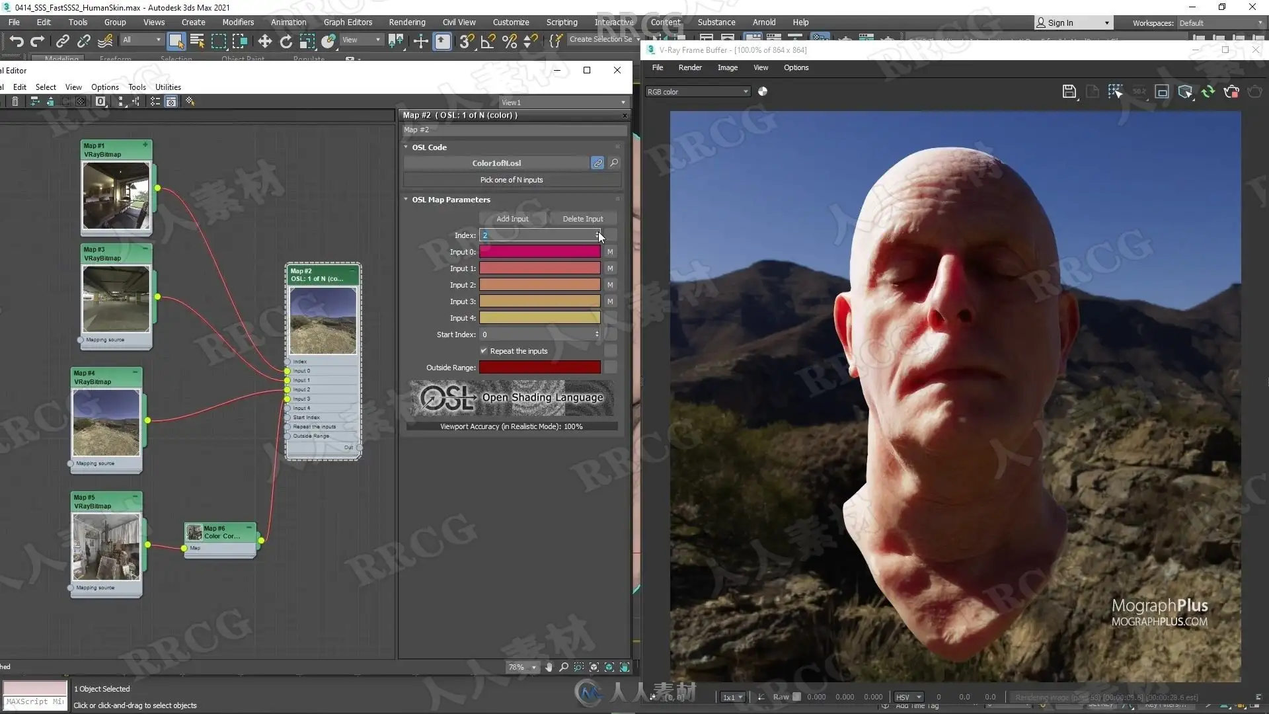Open the Create Selection Set dropdown

tap(603, 40)
